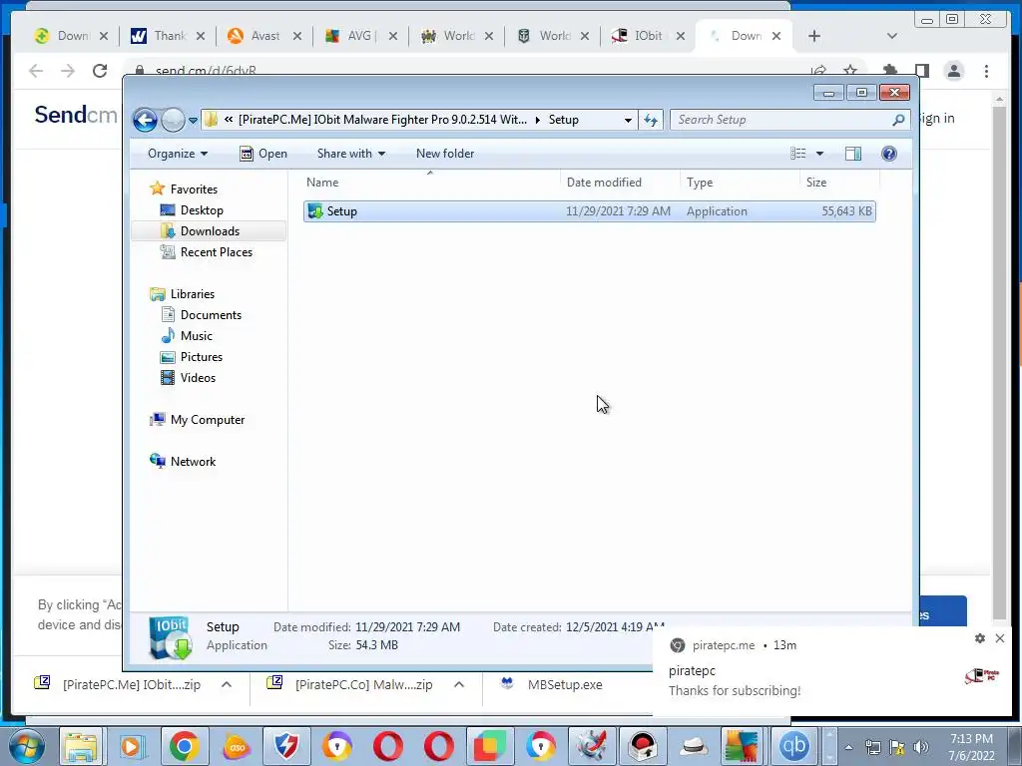This screenshot has height=766, width=1022.
Task: Select Favorites in navigation pane
Action: tap(194, 190)
